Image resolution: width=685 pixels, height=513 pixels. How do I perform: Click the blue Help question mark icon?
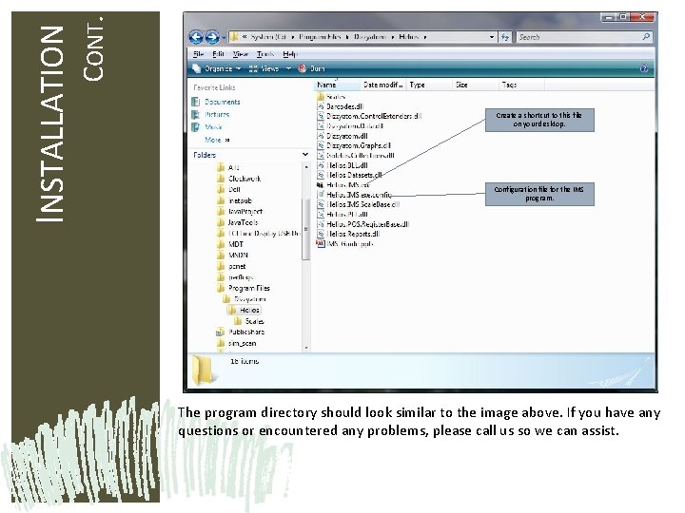[644, 68]
